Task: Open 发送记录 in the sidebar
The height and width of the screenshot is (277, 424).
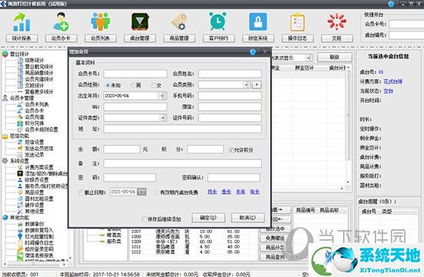Action: coord(35,155)
